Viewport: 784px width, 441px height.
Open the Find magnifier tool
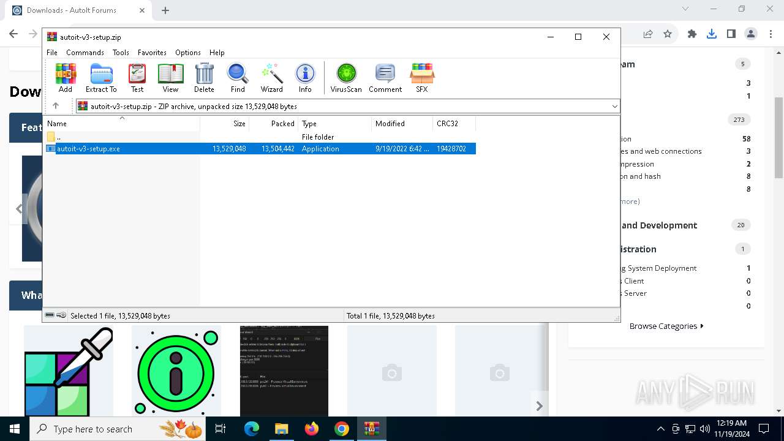tap(238, 78)
